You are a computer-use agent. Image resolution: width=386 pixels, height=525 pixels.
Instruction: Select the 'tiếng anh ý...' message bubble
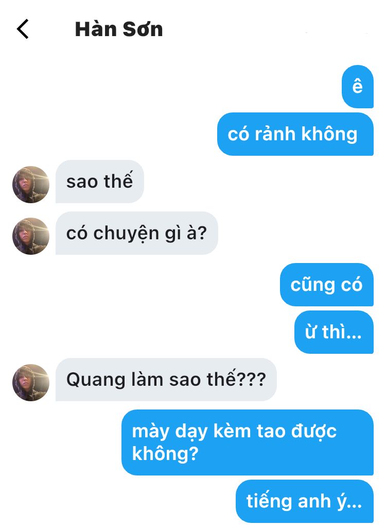click(305, 501)
